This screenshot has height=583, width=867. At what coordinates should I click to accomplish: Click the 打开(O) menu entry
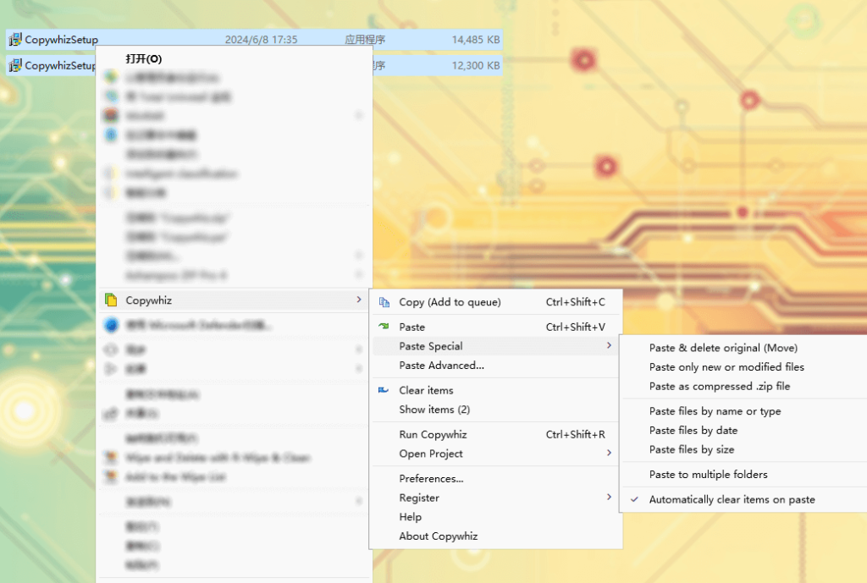[234, 58]
